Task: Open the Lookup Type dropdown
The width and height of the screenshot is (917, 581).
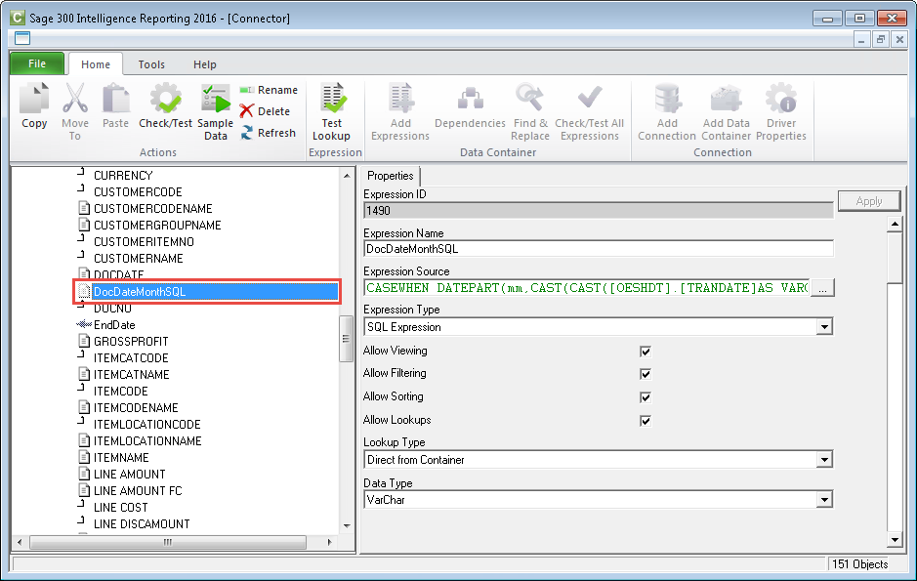Action: click(824, 460)
